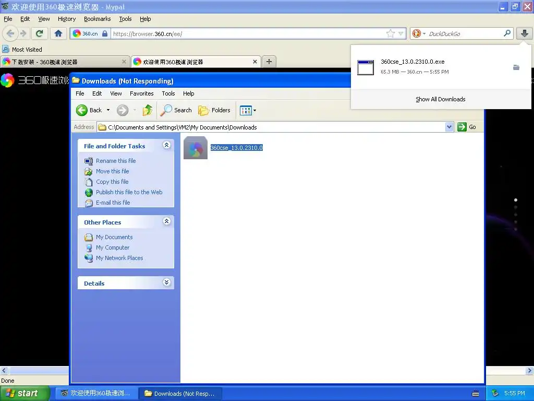Open Explorer address bar dropdown
Image resolution: width=534 pixels, height=401 pixels.
449,127
